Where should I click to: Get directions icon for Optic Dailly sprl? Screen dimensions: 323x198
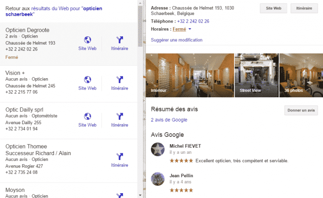pos(119,116)
